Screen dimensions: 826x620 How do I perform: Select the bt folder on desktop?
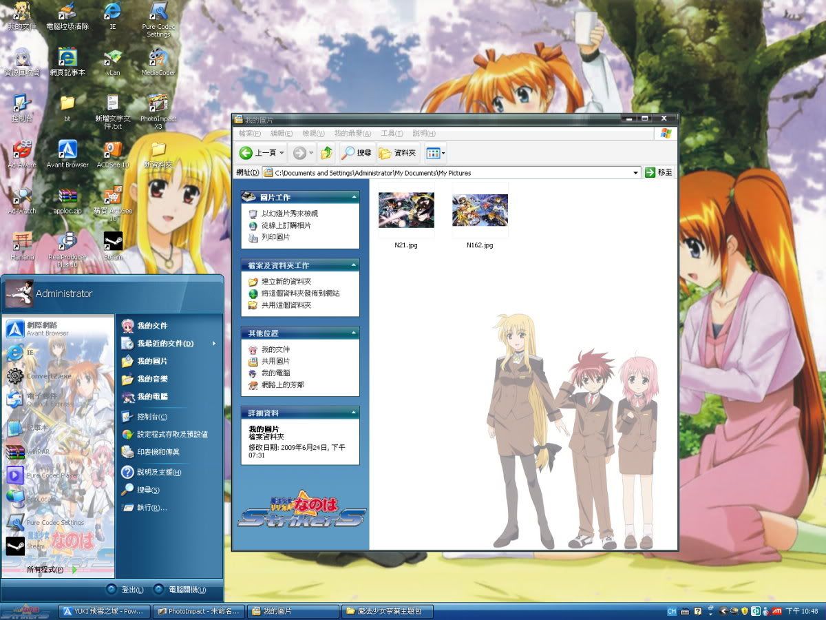pyautogui.click(x=67, y=107)
